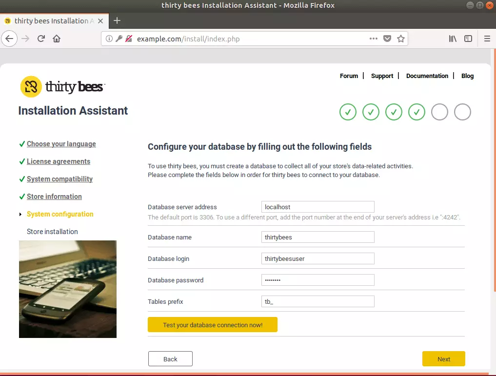The height and width of the screenshot is (376, 496).
Task: Go back with the browser back arrow
Action: click(9, 39)
